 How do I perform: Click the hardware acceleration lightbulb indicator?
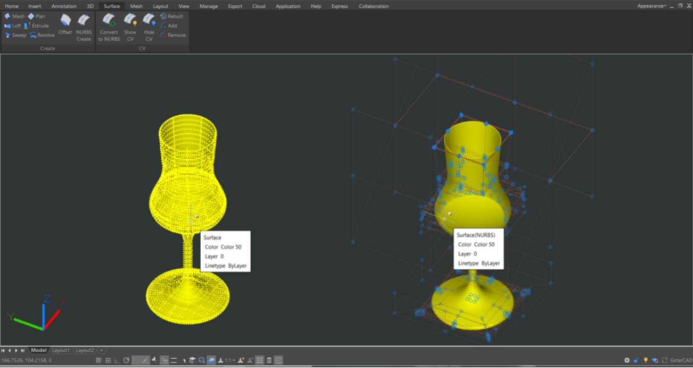(x=646, y=360)
